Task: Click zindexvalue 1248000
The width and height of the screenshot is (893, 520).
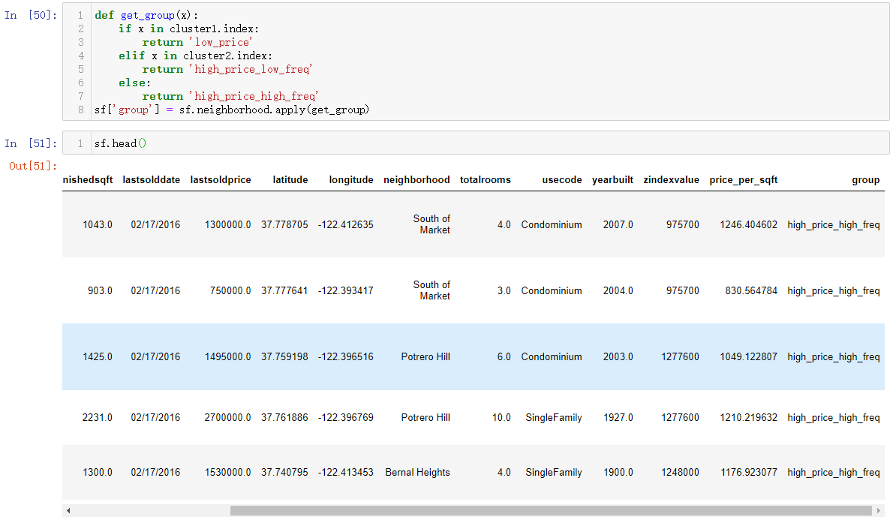Action: pos(680,473)
